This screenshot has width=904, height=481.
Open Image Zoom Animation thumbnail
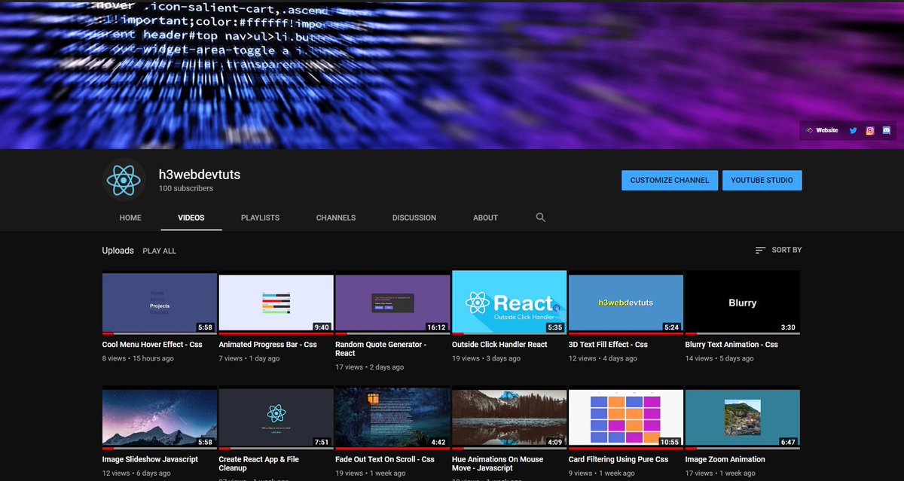point(742,419)
